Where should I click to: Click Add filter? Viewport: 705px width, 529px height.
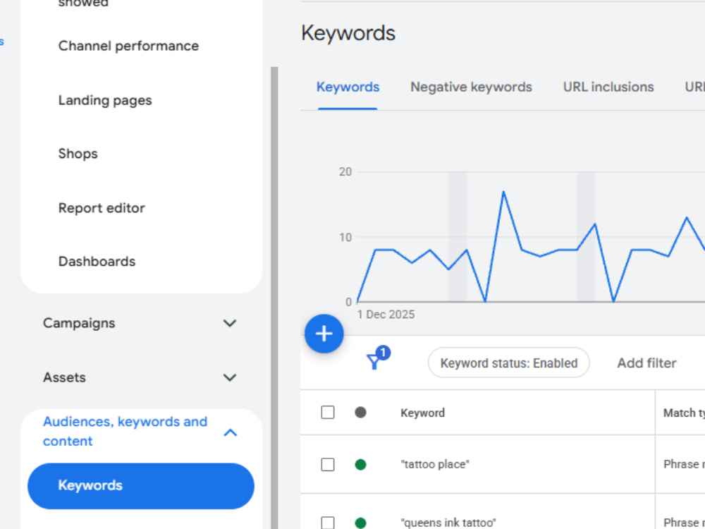(646, 363)
